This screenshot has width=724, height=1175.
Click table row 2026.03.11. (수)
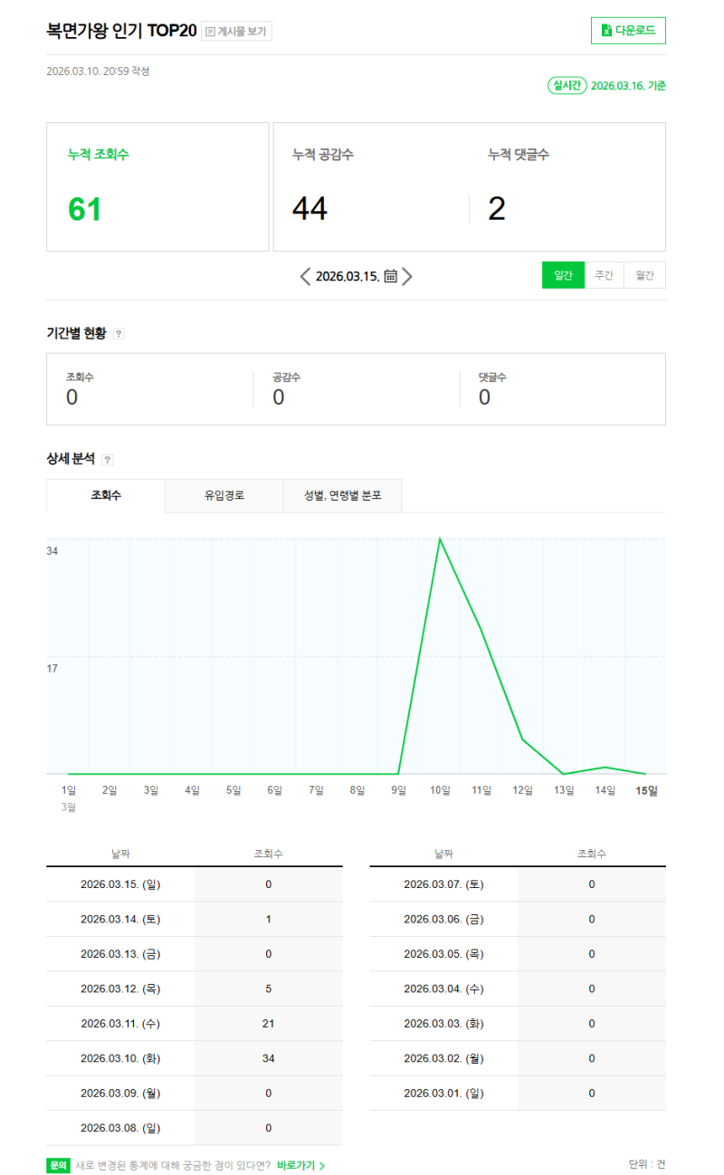click(195, 1023)
